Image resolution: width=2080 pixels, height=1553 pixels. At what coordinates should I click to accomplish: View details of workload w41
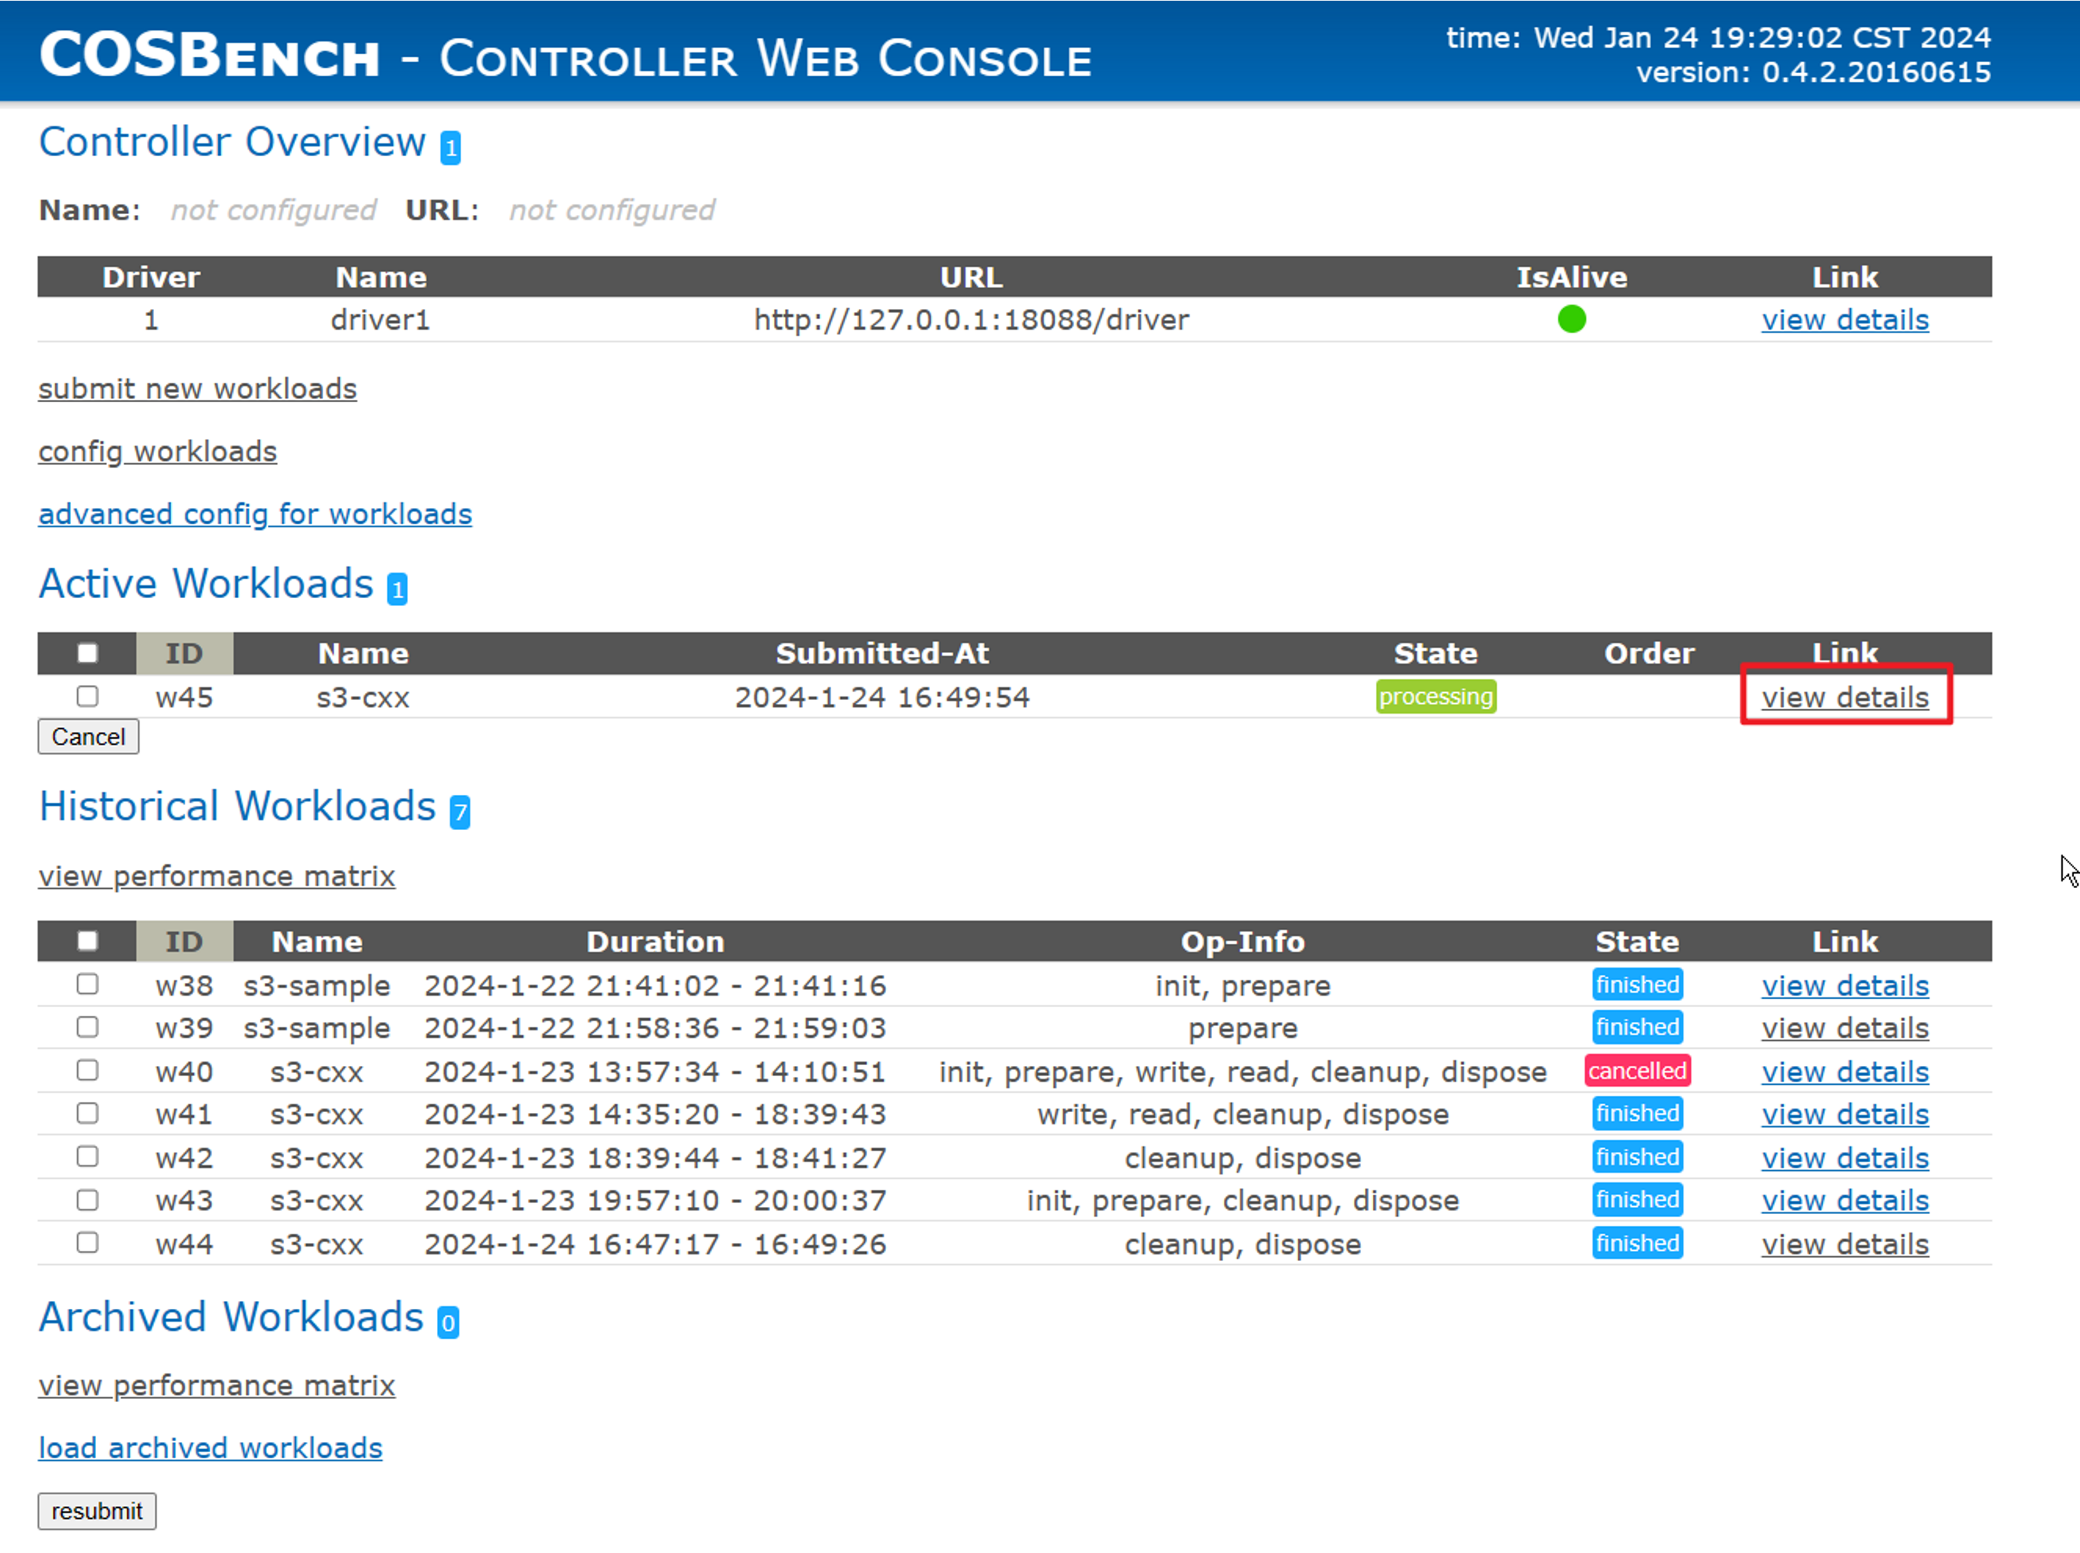pos(1844,1115)
